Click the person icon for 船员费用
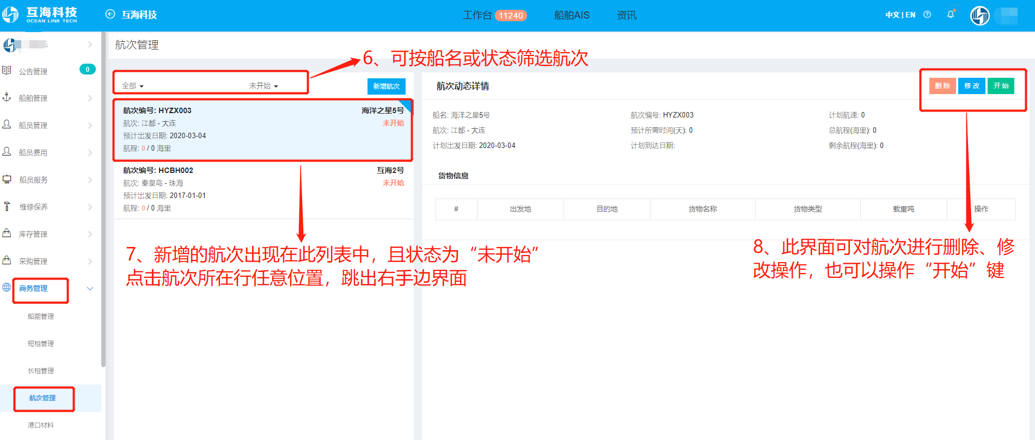The image size is (1035, 440). click(7, 152)
